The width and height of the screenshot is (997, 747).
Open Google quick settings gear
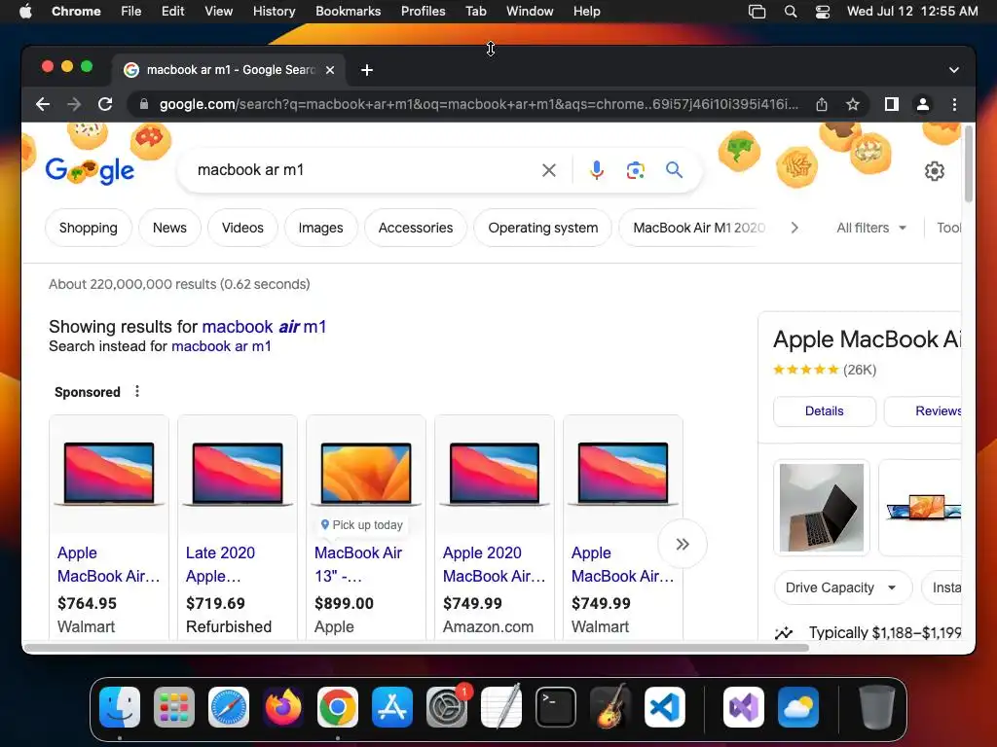934,171
